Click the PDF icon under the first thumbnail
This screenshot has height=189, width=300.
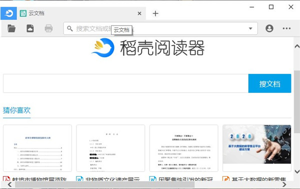click(6, 179)
